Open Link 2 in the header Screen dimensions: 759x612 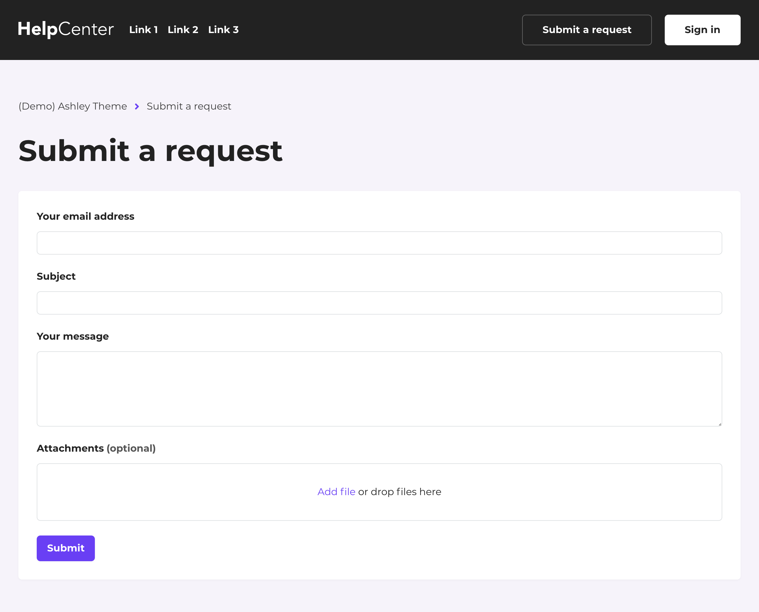pyautogui.click(x=183, y=30)
